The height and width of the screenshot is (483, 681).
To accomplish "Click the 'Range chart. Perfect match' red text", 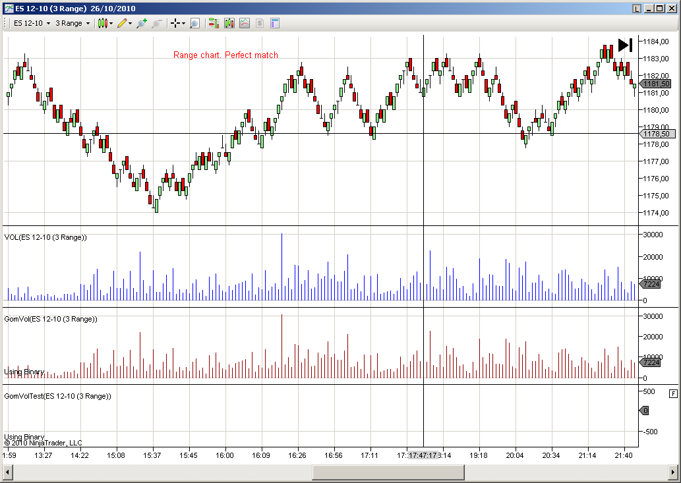I will click(225, 55).
